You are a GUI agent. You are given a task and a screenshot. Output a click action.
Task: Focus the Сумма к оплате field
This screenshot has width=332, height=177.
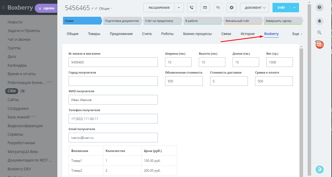(274, 81)
